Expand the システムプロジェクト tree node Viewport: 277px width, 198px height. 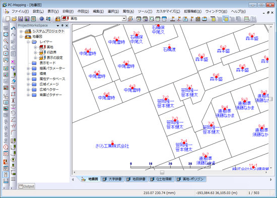point(21,31)
